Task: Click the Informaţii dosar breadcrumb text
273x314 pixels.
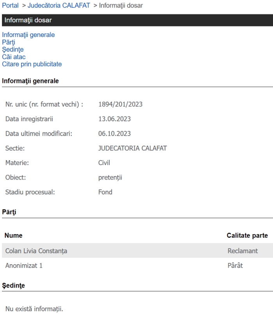Action: point(121,5)
